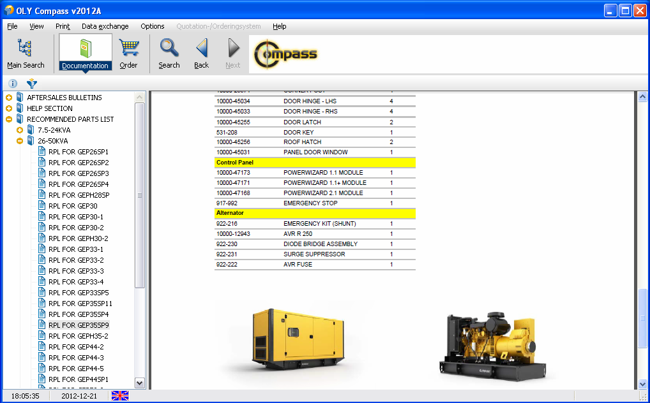The height and width of the screenshot is (403, 650).
Task: Open the Help menu
Action: (x=280, y=26)
